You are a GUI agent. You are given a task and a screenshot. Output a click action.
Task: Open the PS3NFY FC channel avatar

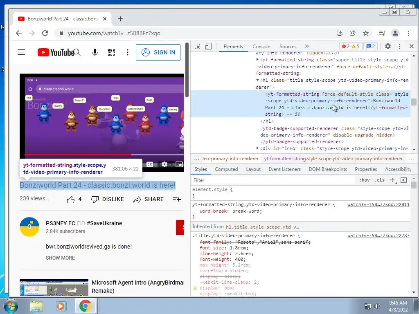[29, 227]
